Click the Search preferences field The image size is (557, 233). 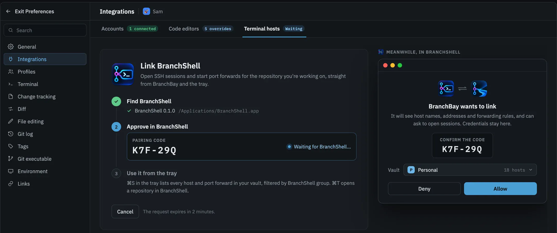coord(45,30)
